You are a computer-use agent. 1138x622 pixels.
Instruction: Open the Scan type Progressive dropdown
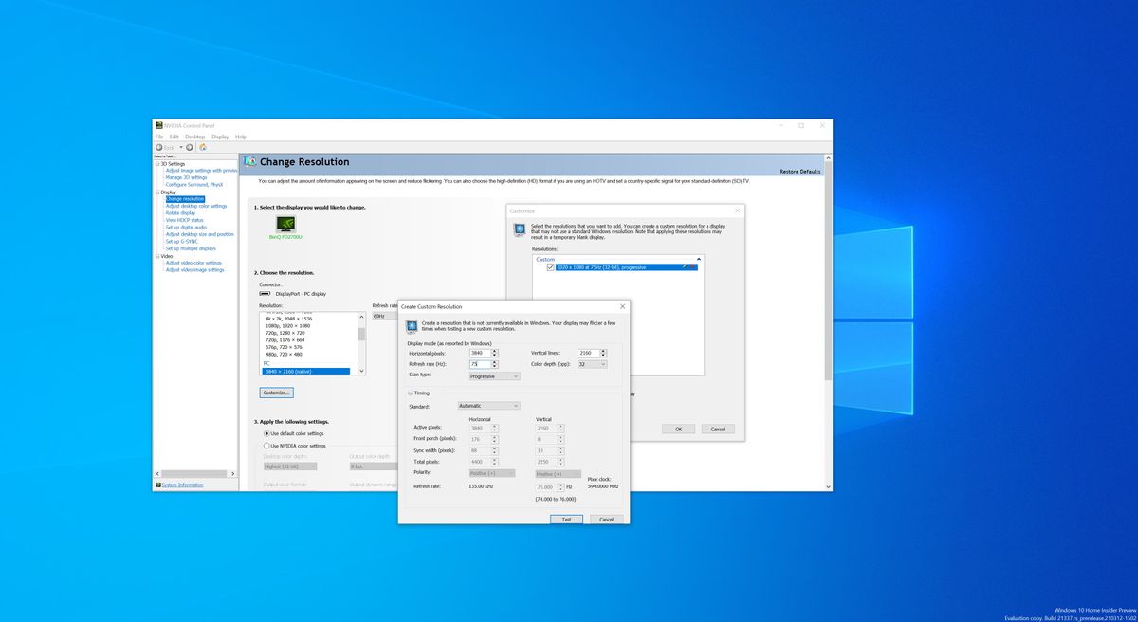tap(495, 375)
